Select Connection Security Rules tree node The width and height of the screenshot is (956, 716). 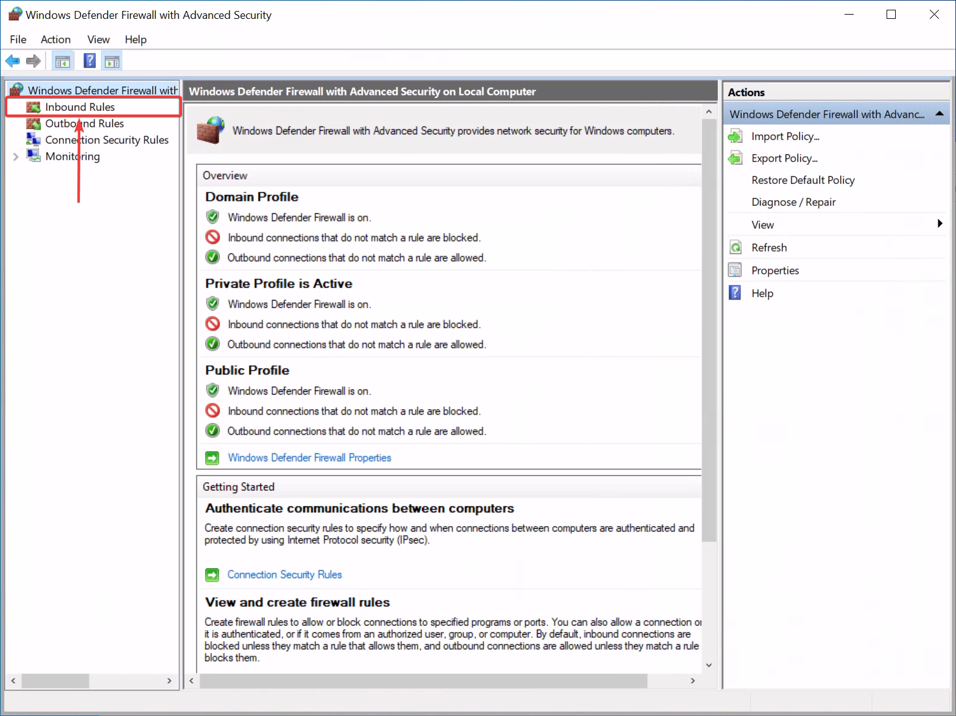[x=107, y=140]
